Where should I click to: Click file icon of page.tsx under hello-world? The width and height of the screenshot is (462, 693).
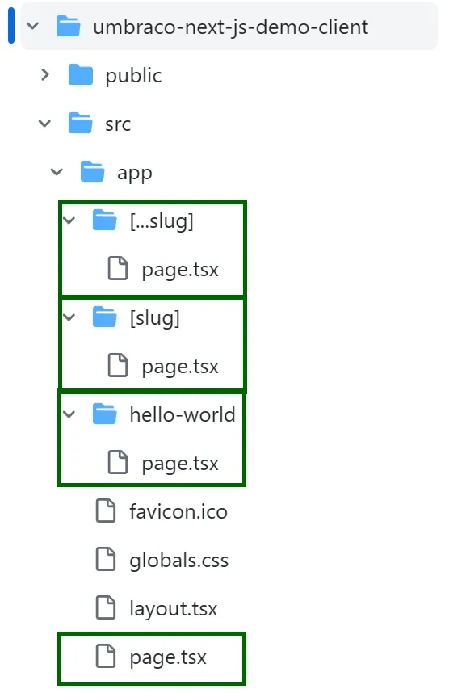click(118, 462)
